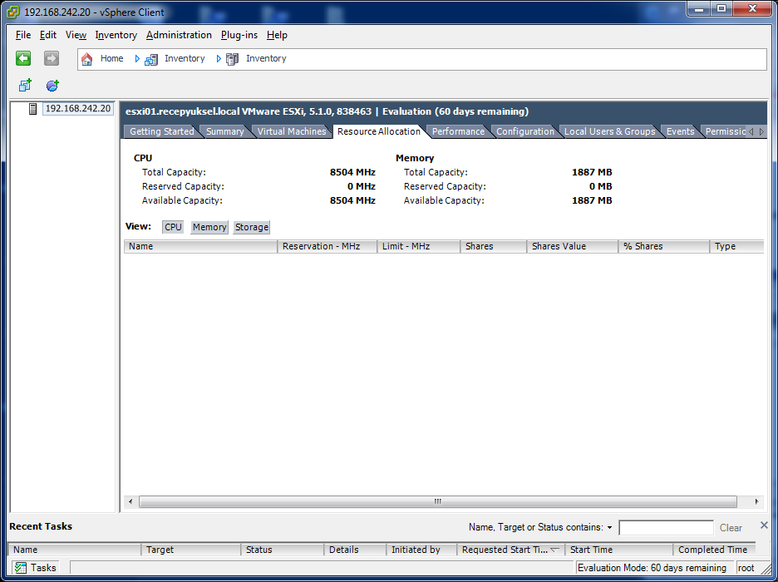
Task: Open the File menu
Action: [22, 35]
